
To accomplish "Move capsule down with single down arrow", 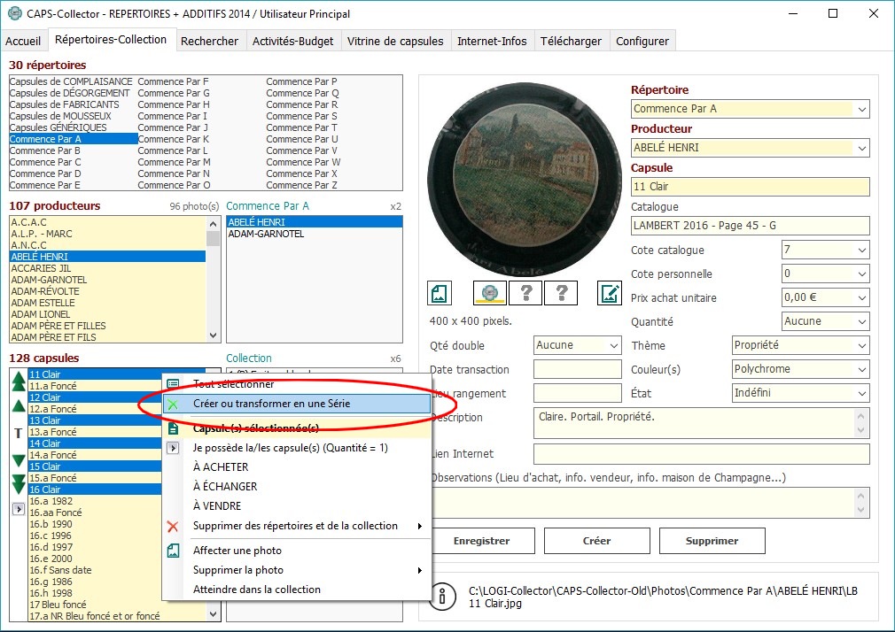I will (19, 459).
